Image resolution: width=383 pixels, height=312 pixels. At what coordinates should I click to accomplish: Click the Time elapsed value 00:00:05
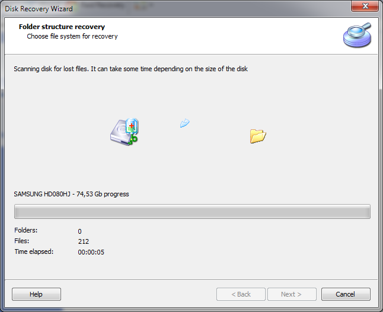(x=91, y=252)
